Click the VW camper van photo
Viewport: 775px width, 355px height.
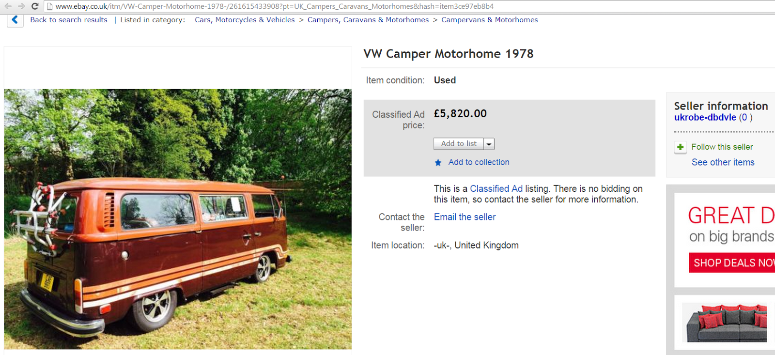click(x=178, y=219)
